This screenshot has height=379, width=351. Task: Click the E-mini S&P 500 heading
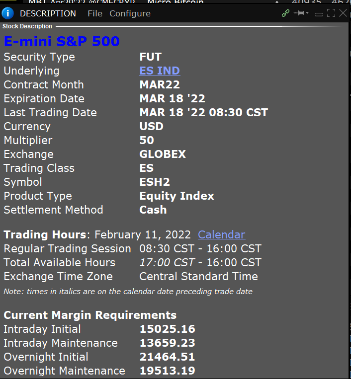click(62, 41)
